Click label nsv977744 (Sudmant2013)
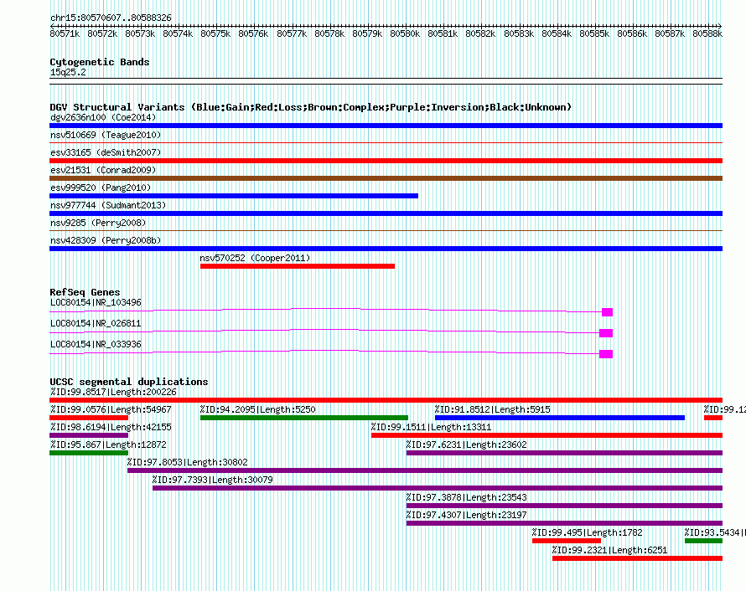 click(108, 205)
